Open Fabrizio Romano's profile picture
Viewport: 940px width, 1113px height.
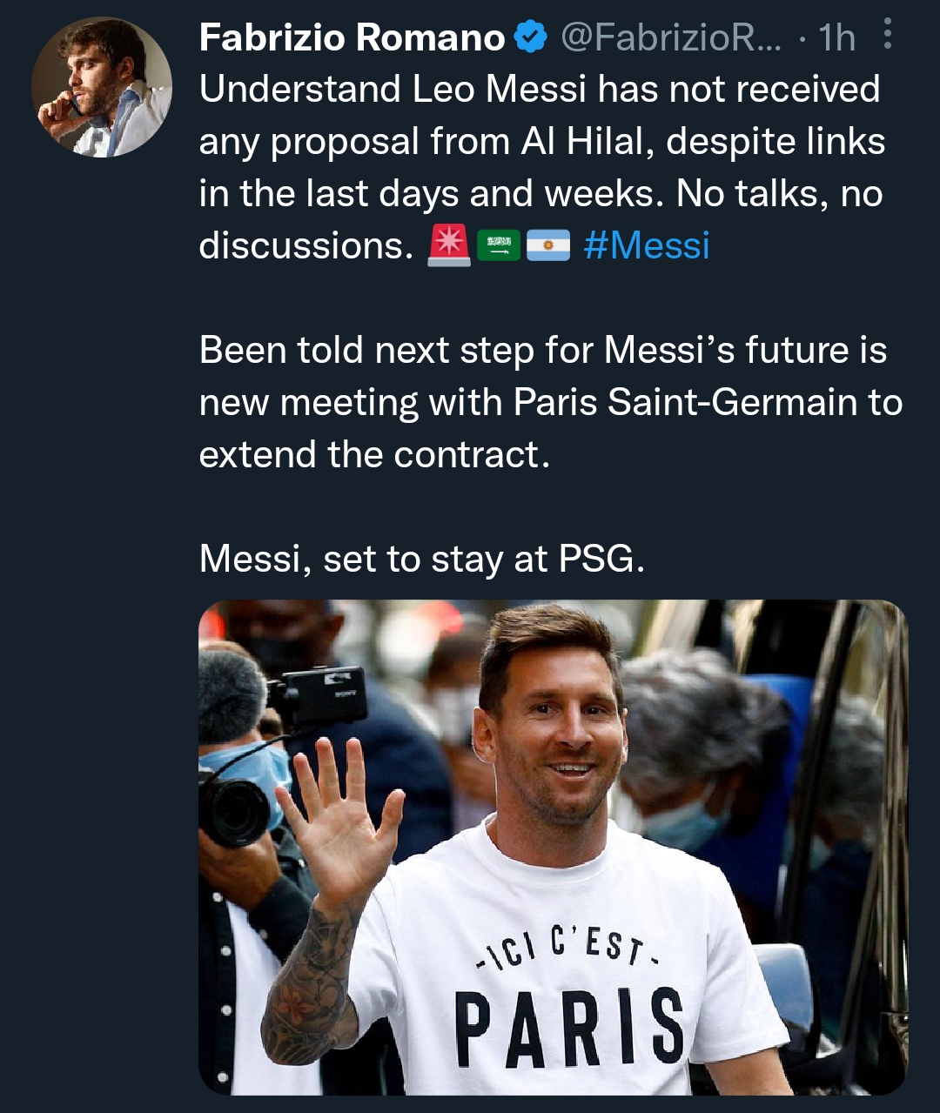101,87
